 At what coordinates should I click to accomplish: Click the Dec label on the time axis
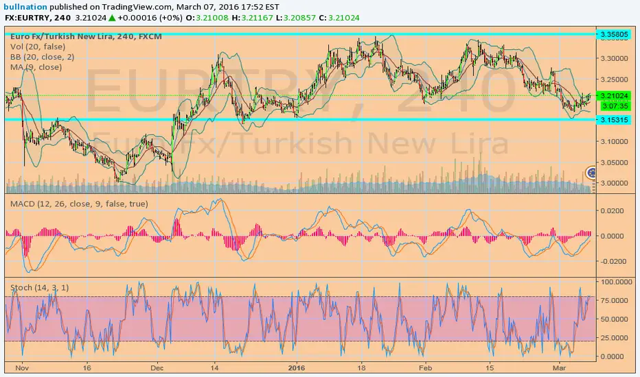157,368
